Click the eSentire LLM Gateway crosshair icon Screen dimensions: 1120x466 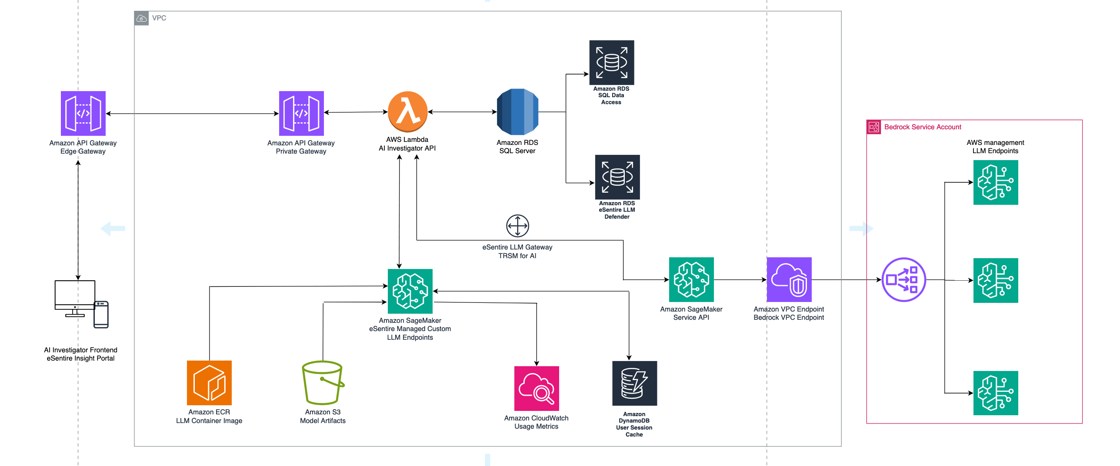pyautogui.click(x=517, y=226)
